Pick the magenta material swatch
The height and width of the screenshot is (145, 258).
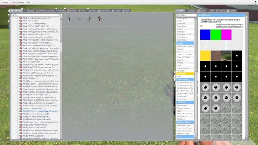click(x=226, y=35)
